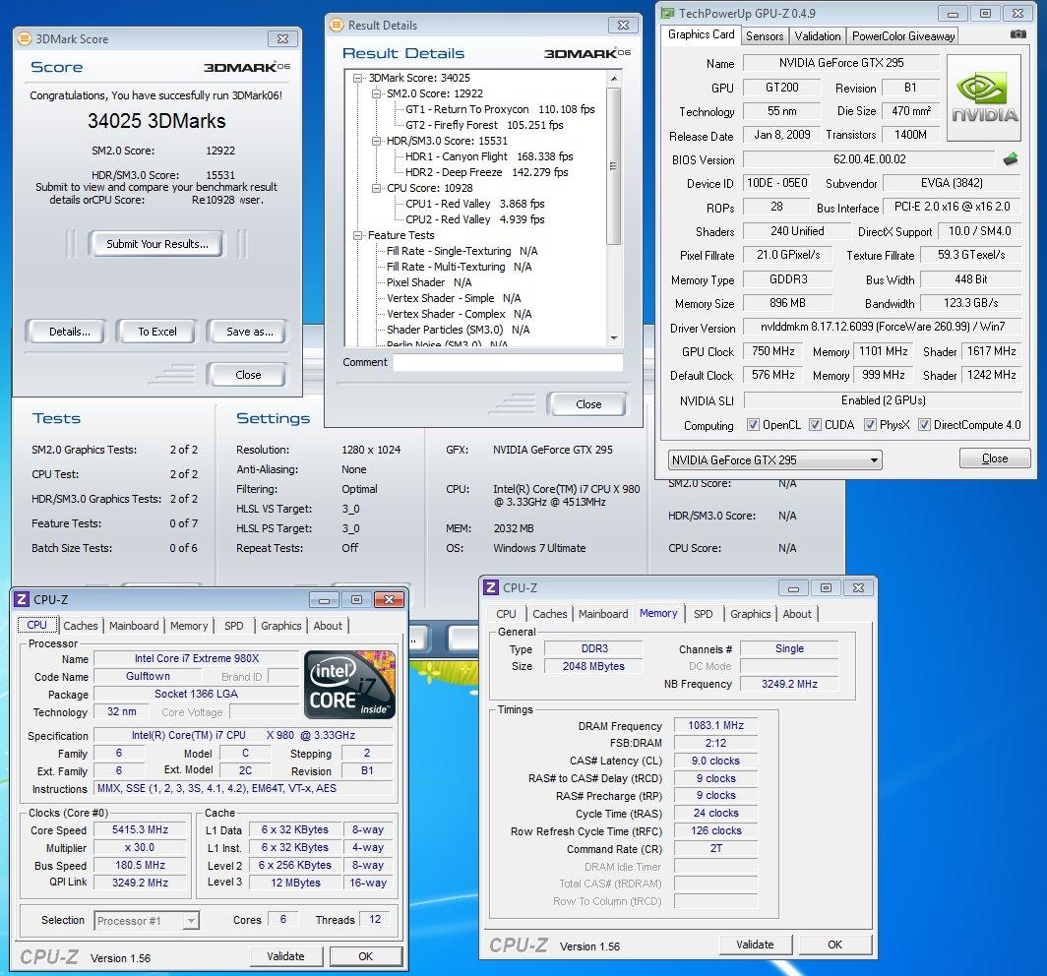Click the GPU-Z screenshot camera icon
Image resolution: width=1047 pixels, height=976 pixels.
(x=1017, y=34)
